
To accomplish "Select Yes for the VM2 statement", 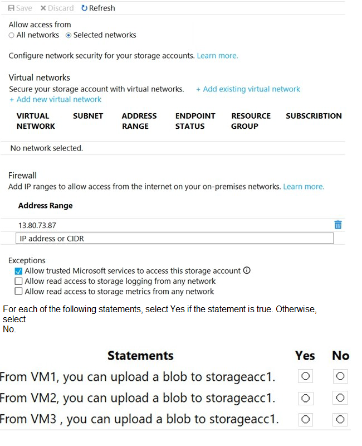I will click(305, 398).
